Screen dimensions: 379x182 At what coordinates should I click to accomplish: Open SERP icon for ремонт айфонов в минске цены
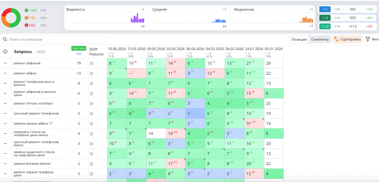[x=91, y=94]
